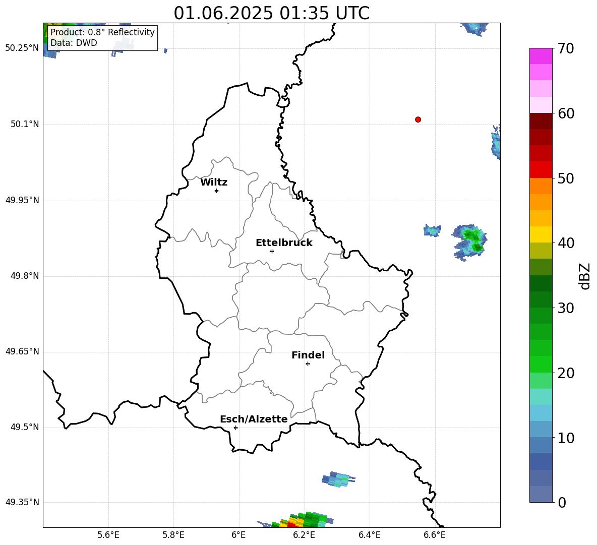Click the 70 value on the colorbar
Viewport: 597px width, 545px height.
point(566,48)
